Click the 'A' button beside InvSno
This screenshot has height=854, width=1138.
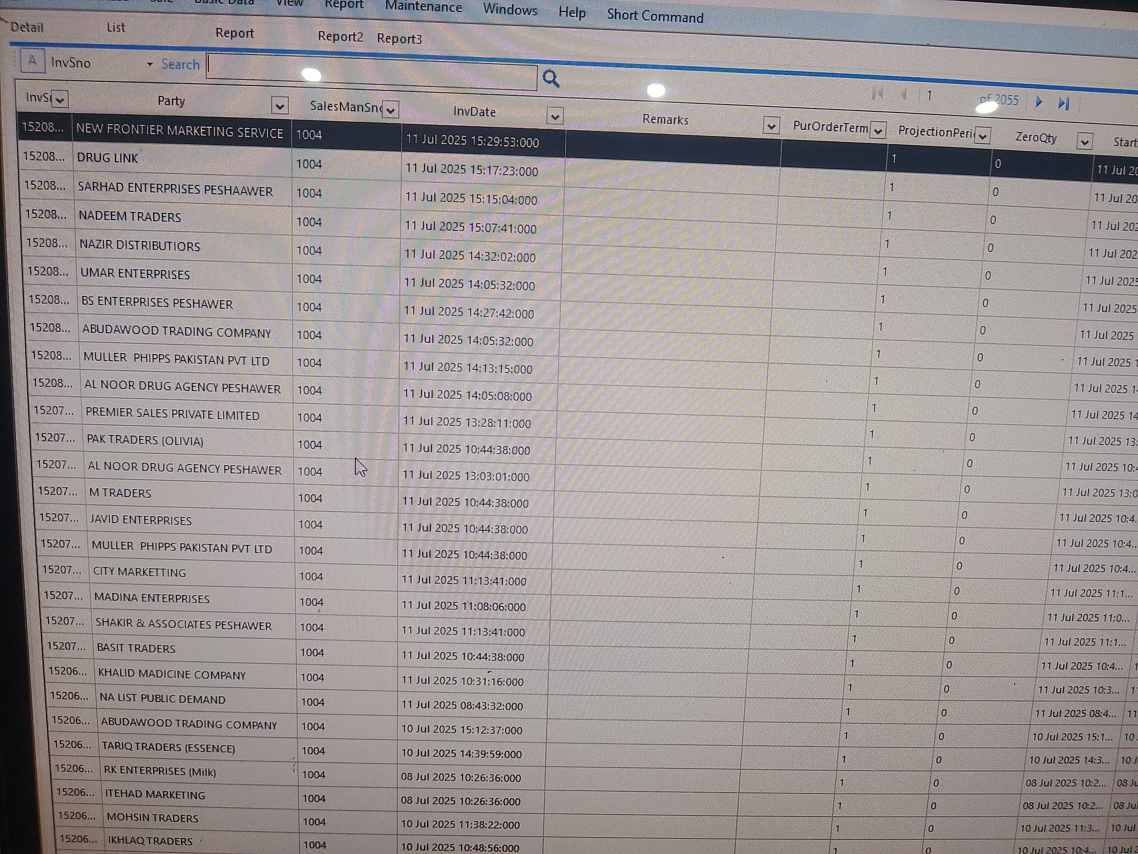[x=32, y=61]
